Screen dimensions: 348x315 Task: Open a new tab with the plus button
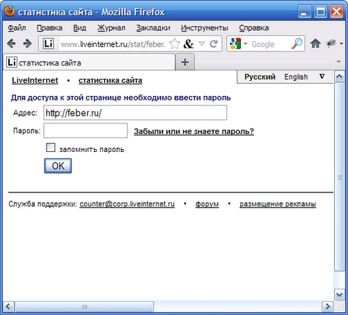(x=185, y=62)
